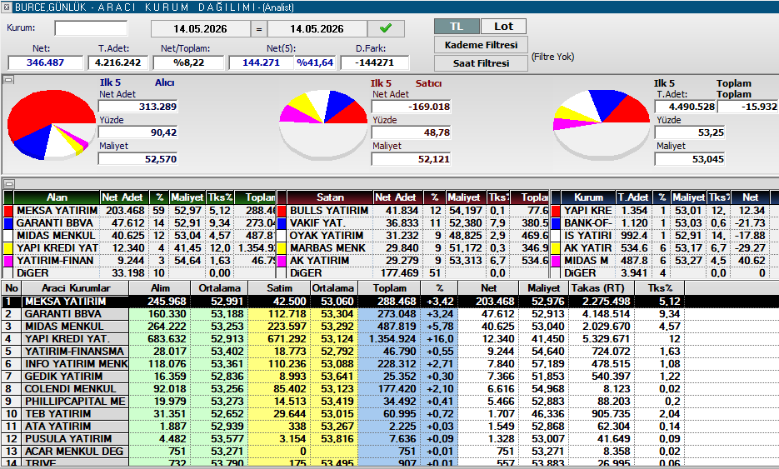Sort main table by Tks% header
This screenshot has height=469, width=779.
[660, 288]
